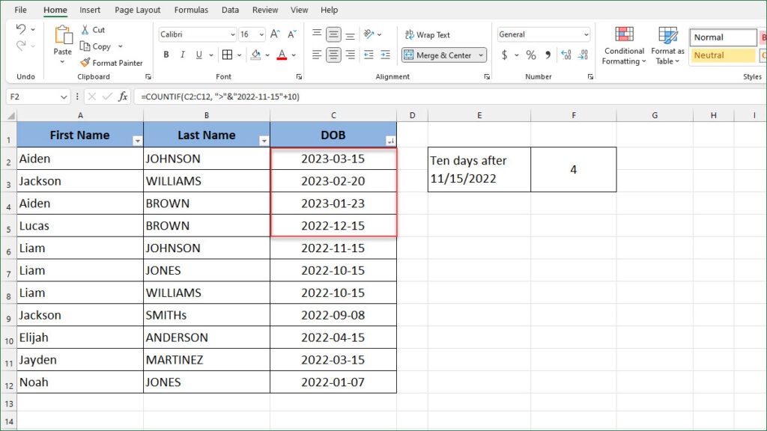Click the Insert Function fx icon
The height and width of the screenshot is (431, 767).
(x=122, y=97)
